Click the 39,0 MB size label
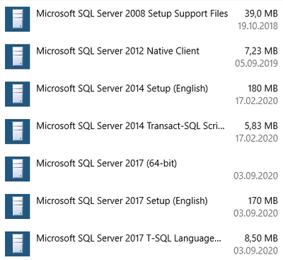Screen dimensions: 283x260 pos(261,13)
